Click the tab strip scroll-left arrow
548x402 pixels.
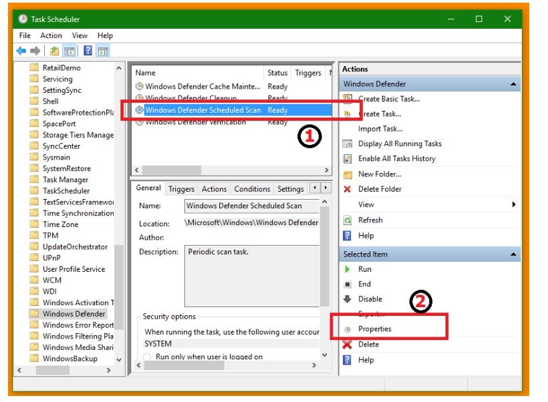pos(315,188)
